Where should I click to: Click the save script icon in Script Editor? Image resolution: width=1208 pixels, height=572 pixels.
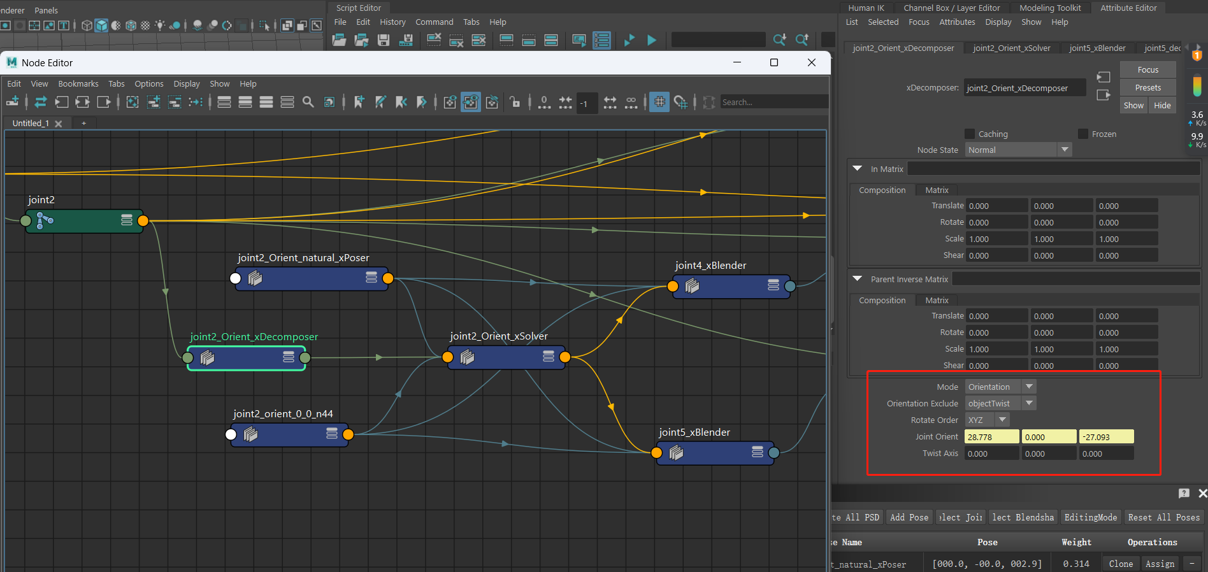click(x=384, y=40)
